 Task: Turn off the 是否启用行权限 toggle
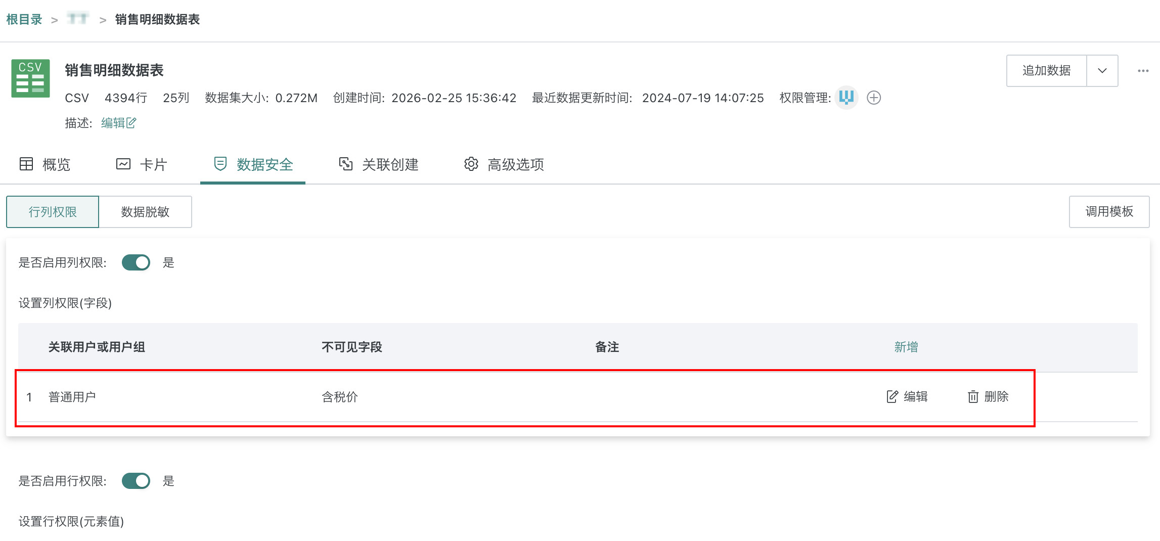pos(136,481)
